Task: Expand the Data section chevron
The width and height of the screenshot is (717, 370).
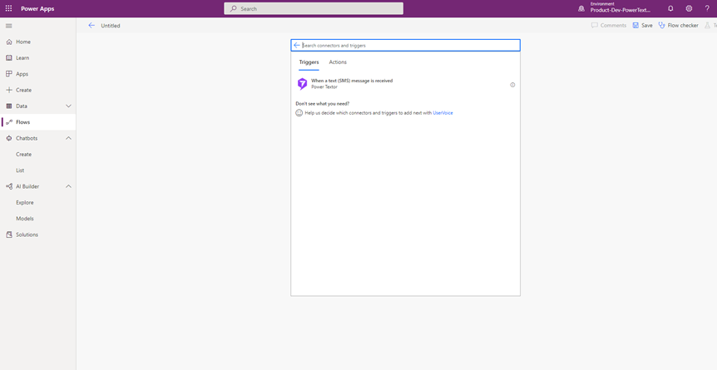Action: 68,106
